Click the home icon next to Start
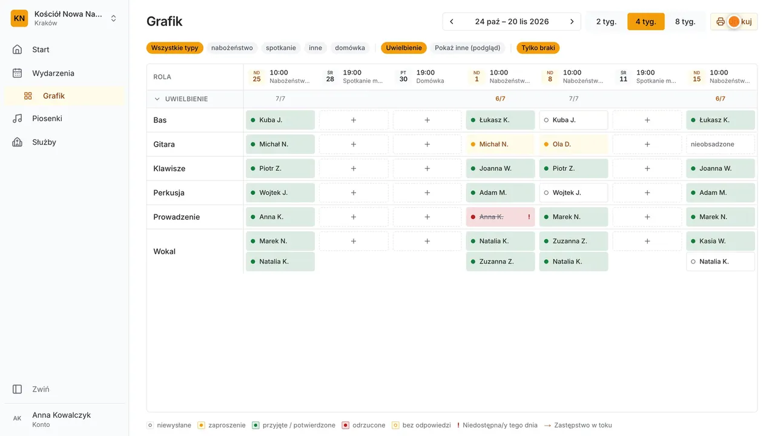 [x=18, y=50]
